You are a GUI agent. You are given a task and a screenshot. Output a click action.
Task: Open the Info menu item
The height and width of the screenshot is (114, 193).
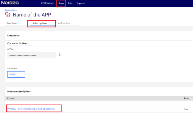(x=70, y=3)
